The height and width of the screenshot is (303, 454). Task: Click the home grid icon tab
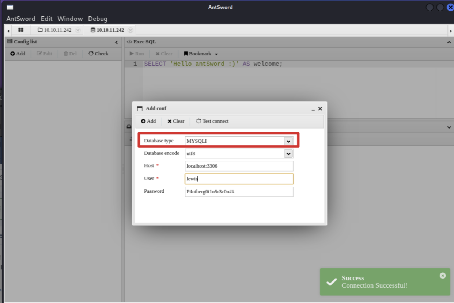pyautogui.click(x=21, y=30)
